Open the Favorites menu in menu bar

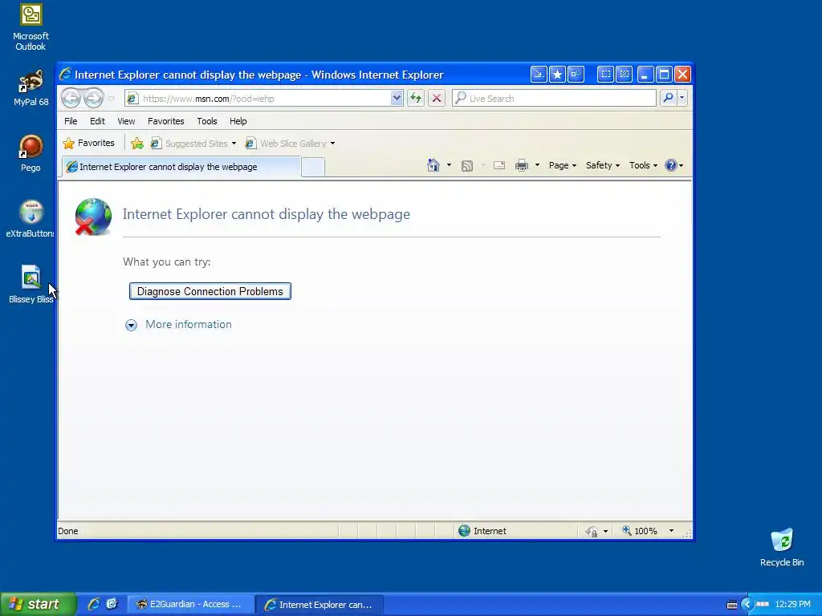(x=165, y=121)
